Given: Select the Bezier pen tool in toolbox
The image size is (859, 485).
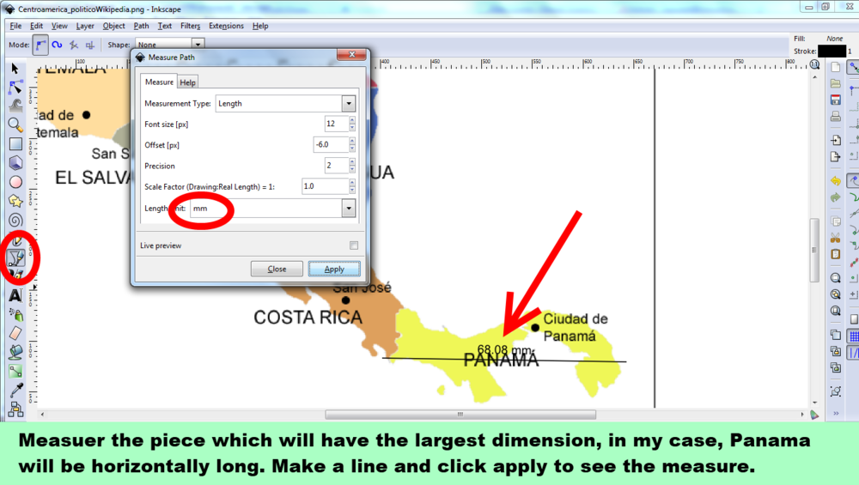Looking at the screenshot, I should click(x=15, y=257).
